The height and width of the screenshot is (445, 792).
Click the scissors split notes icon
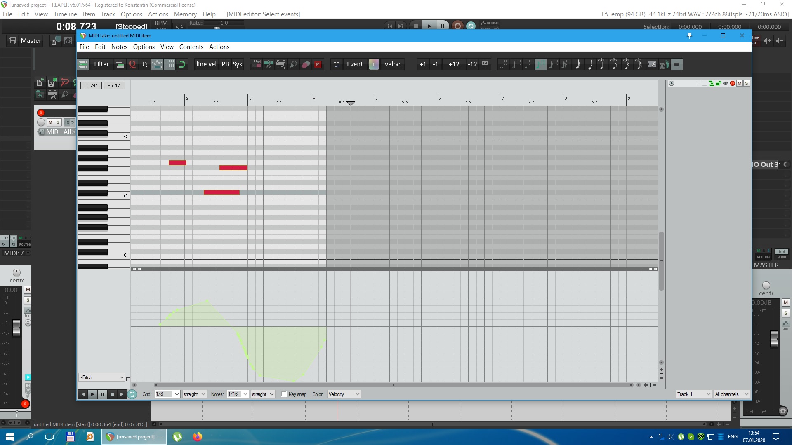(x=269, y=64)
